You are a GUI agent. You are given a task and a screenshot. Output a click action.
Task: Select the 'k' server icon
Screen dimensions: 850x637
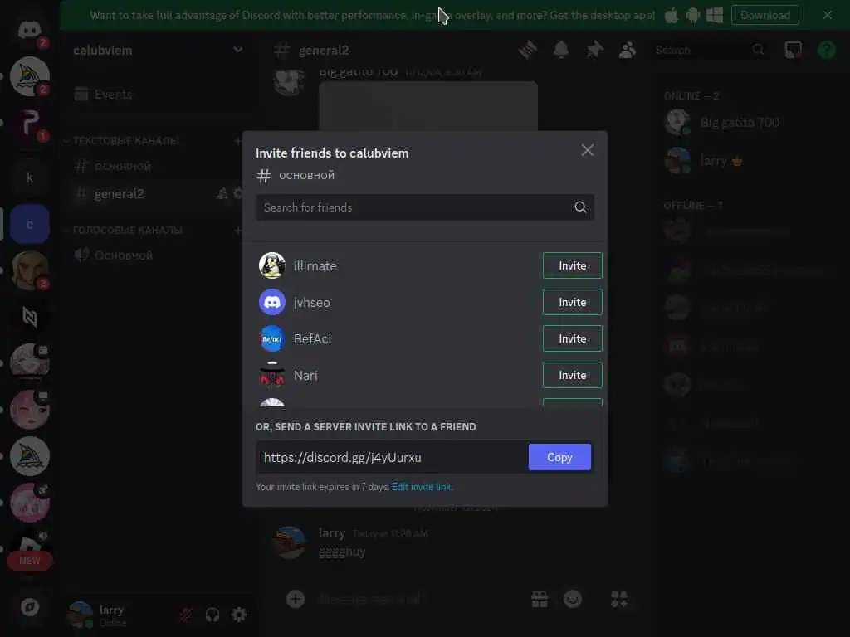29,177
